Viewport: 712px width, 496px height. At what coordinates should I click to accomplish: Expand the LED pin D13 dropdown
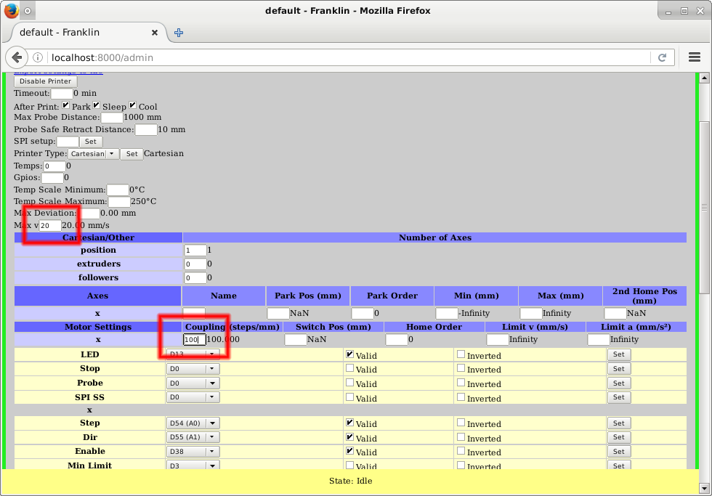pyautogui.click(x=193, y=354)
